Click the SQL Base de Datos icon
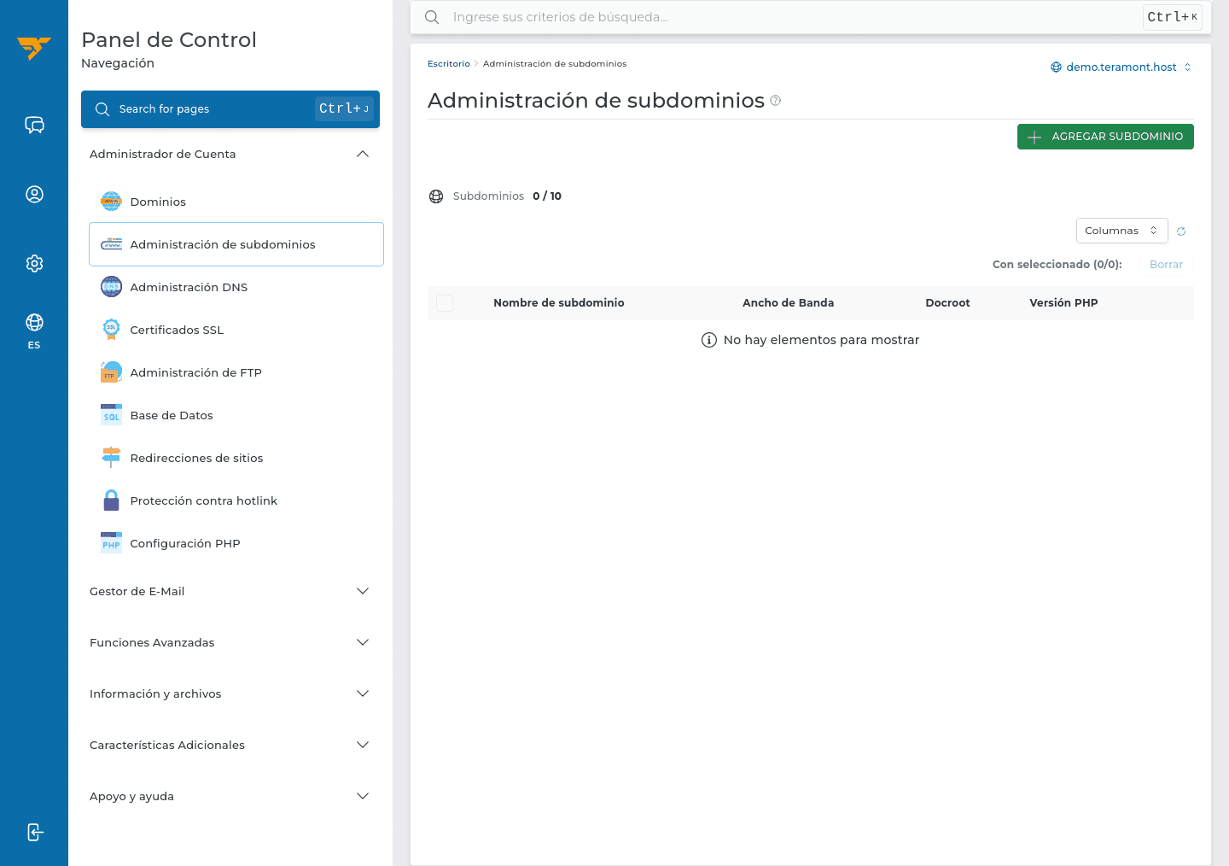The image size is (1229, 866). (x=111, y=415)
